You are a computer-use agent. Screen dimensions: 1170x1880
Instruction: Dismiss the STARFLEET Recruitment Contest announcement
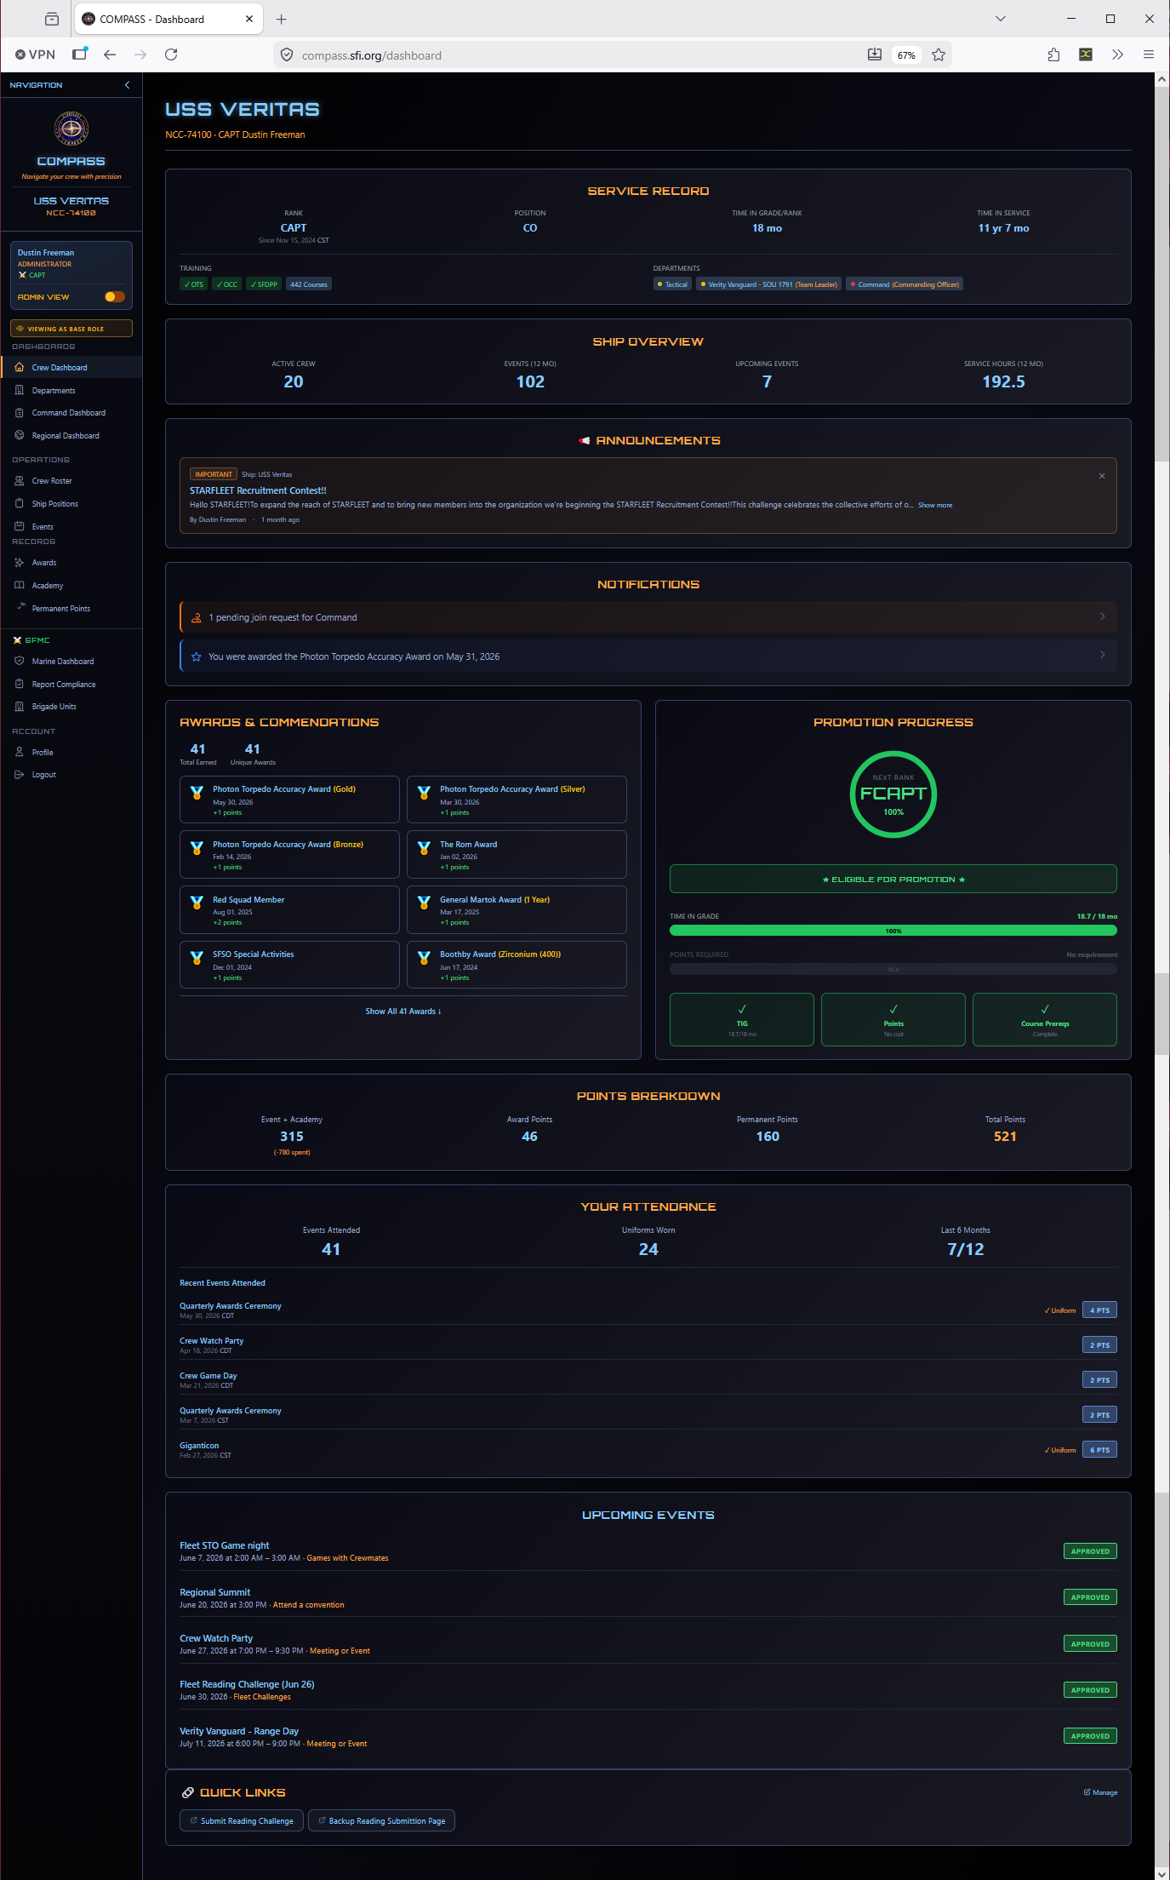(1102, 476)
